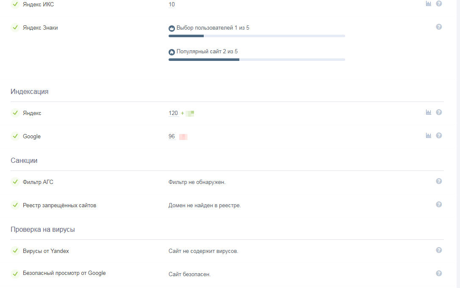Click the flame icon beside Популярный сайт
Screen dimensions: 460x288
coord(172,52)
